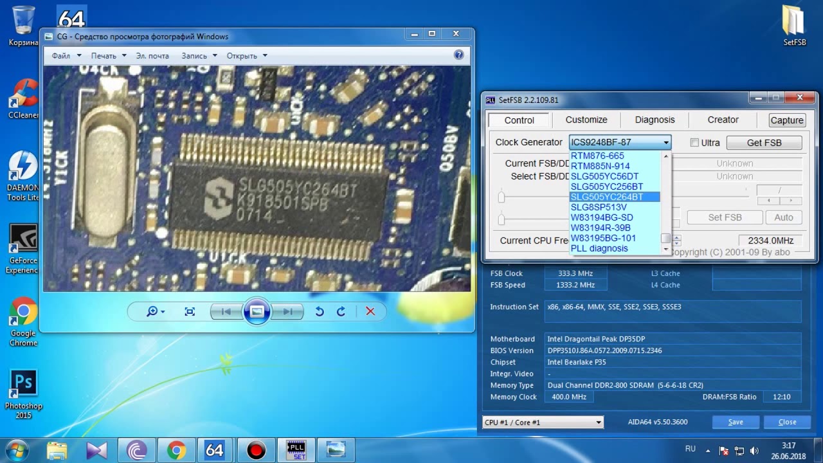Image resolution: width=823 pixels, height=463 pixels.
Task: Open the purple swirl app on taskbar
Action: coord(136,450)
